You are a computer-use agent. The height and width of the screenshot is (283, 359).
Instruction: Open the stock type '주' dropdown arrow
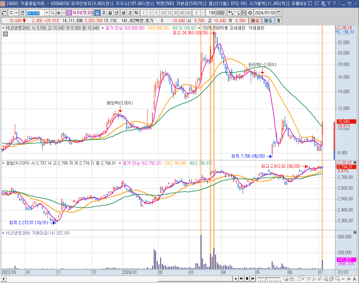click(16, 13)
